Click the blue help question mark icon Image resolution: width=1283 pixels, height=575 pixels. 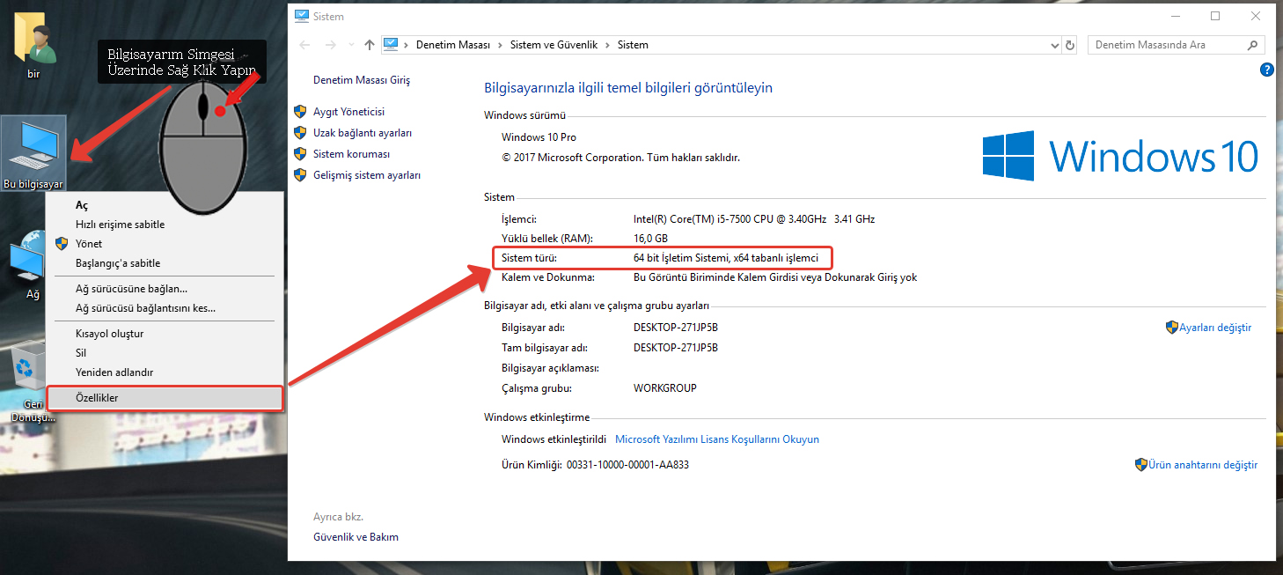coord(1266,69)
